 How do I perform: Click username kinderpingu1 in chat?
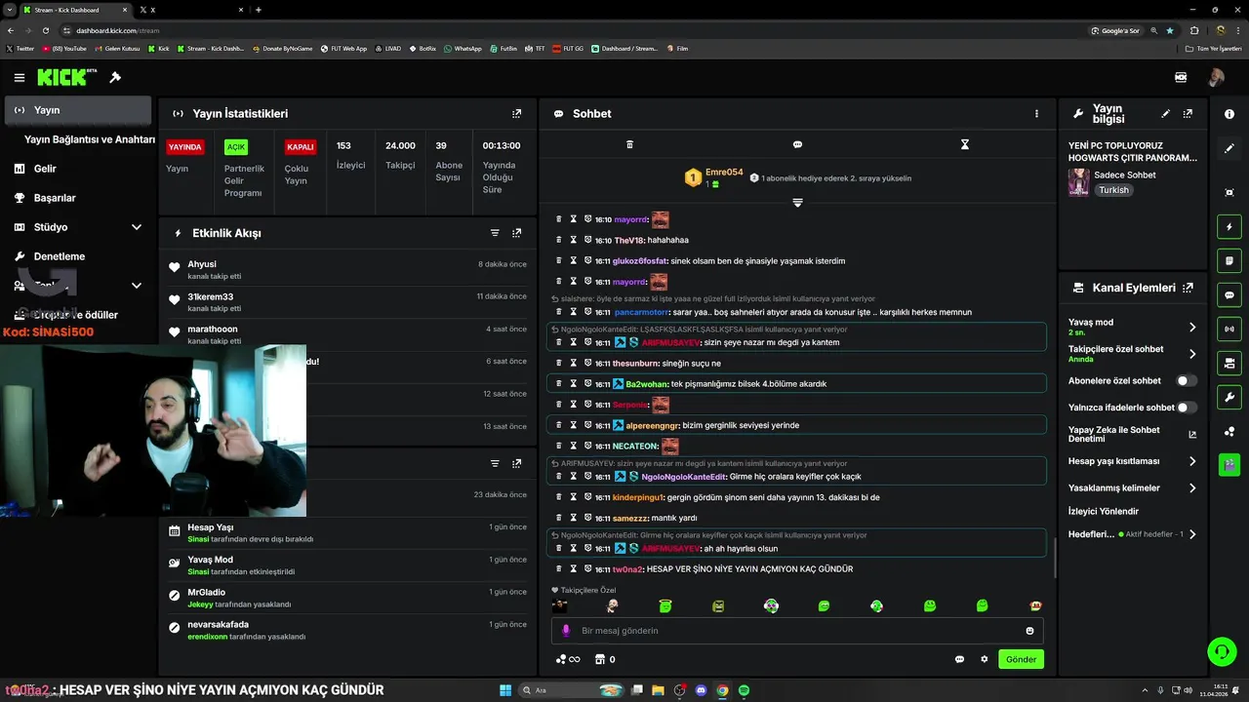(638, 497)
